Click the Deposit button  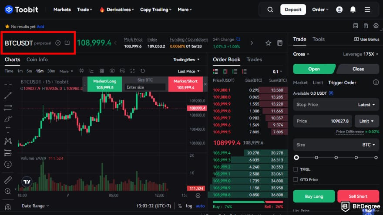pyautogui.click(x=293, y=10)
